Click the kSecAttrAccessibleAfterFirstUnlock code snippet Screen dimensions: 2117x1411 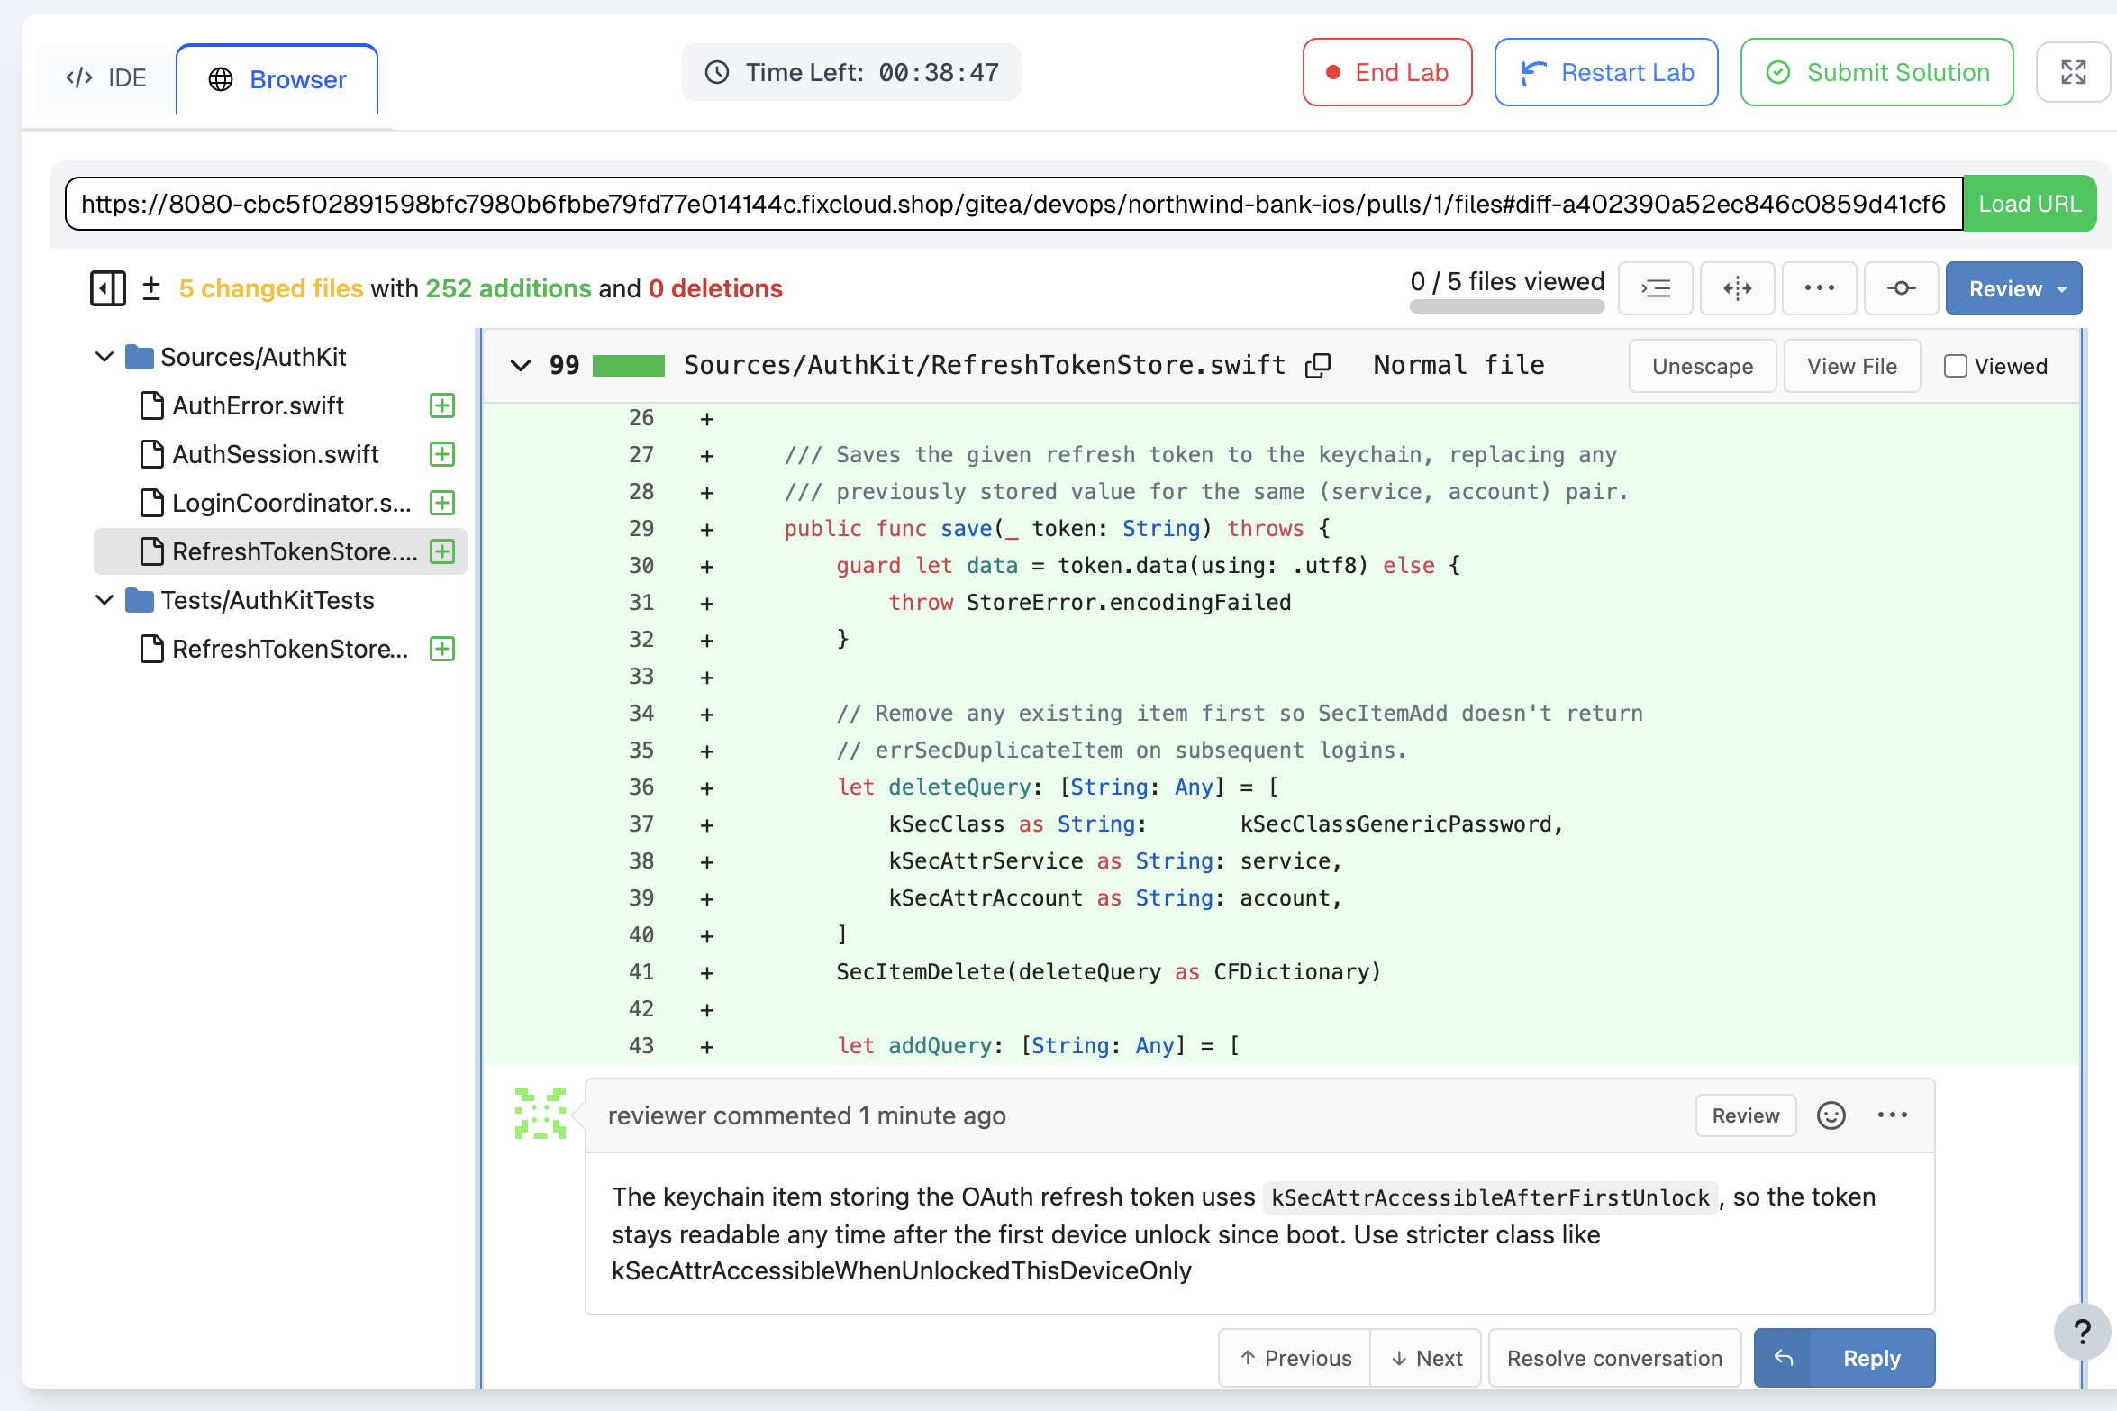tap(1490, 1197)
